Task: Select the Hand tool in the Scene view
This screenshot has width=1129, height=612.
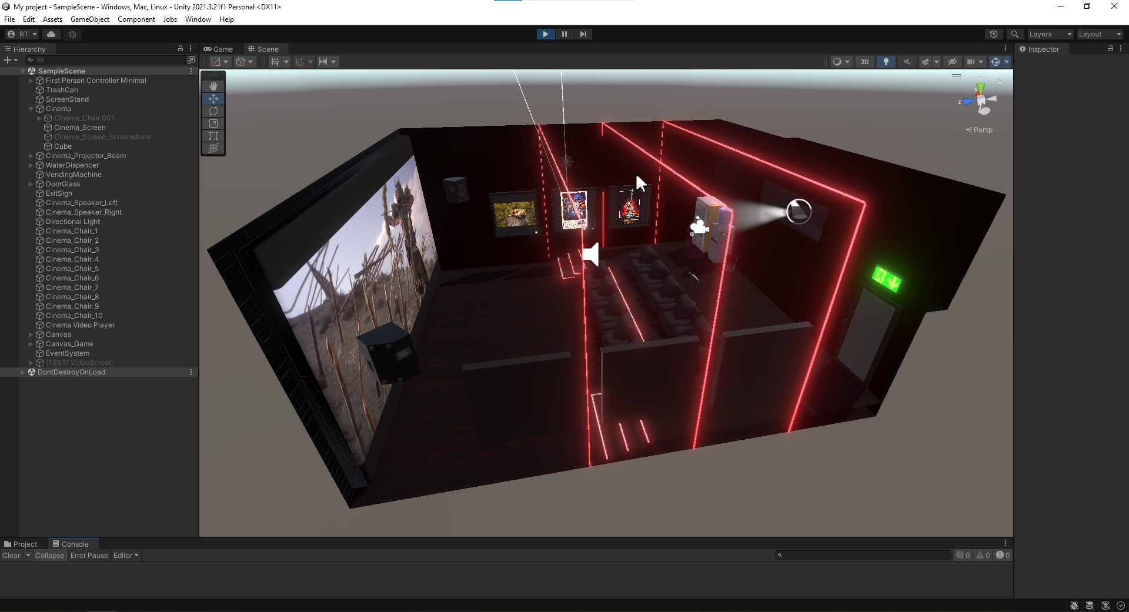Action: click(x=213, y=86)
